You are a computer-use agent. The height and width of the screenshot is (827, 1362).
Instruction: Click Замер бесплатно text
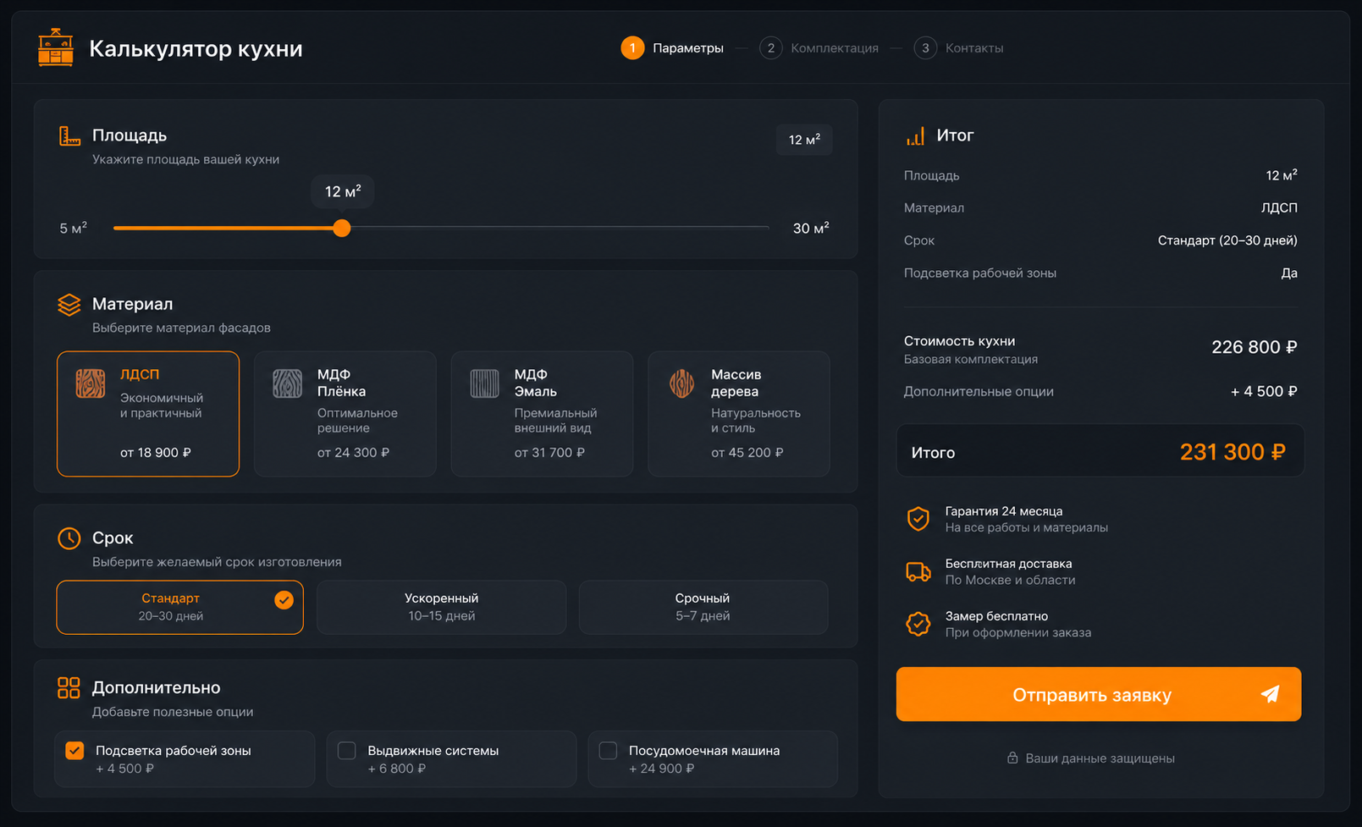coord(996,616)
